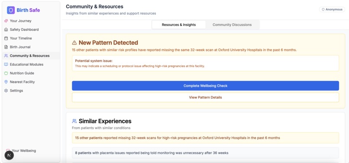Open the Nutrition Guide
This screenshot has height=163, width=349.
pyautogui.click(x=31, y=73)
